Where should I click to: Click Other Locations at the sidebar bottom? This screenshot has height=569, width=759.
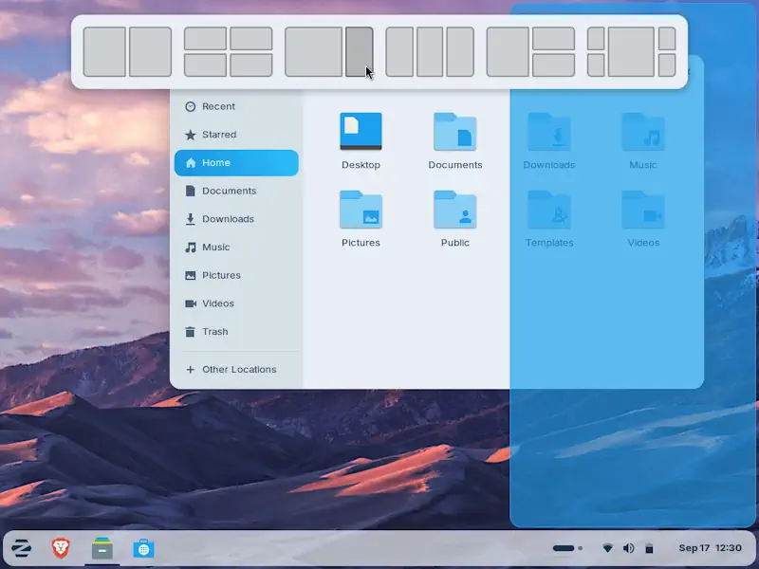tap(237, 369)
